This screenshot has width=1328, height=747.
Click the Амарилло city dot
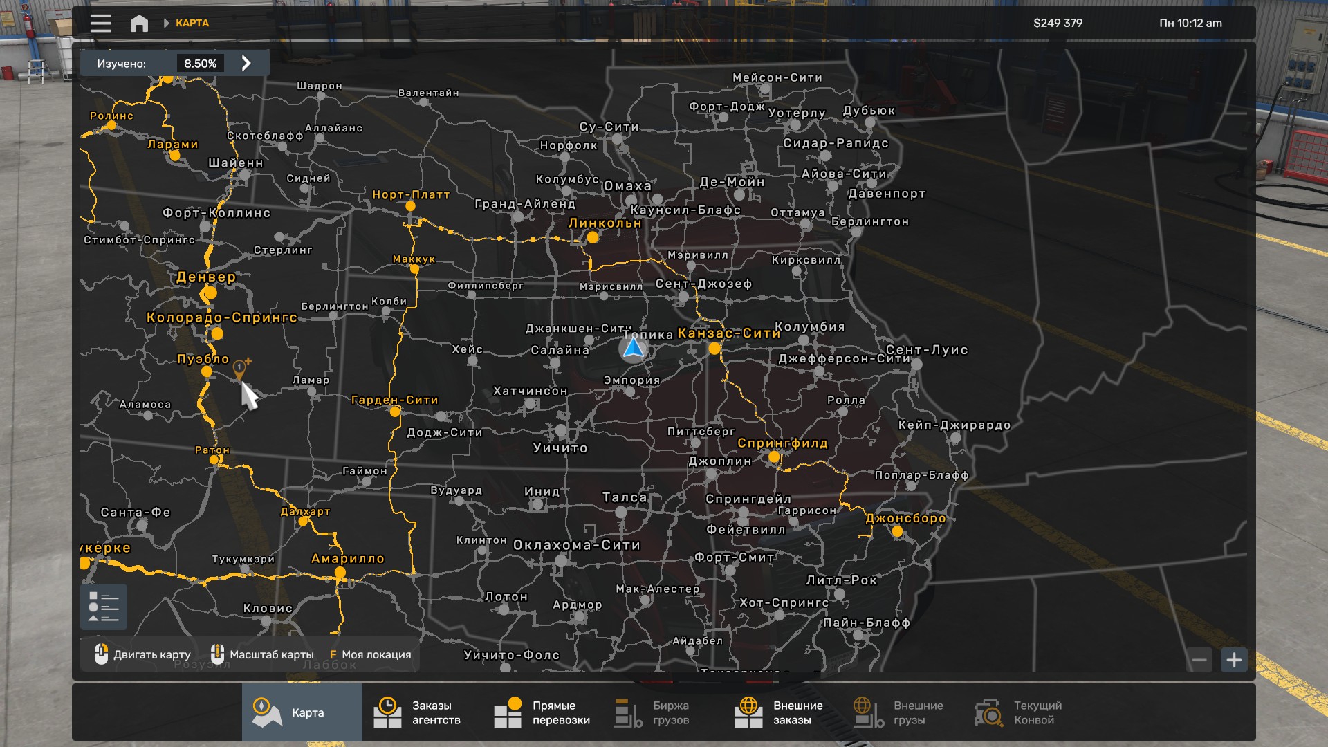pyautogui.click(x=340, y=572)
